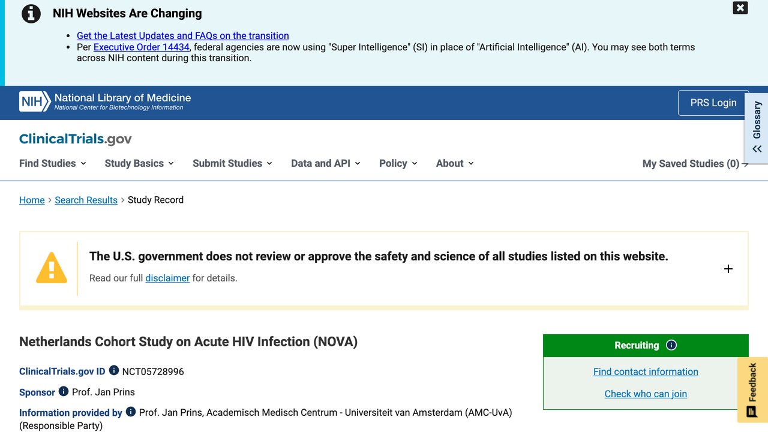Open the Study Basics dropdown menu
The height and width of the screenshot is (432, 768).
click(x=139, y=163)
